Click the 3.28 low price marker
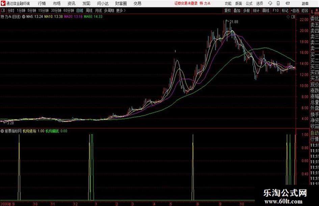Screen dimensions: 319x206 (x=10, y=123)
